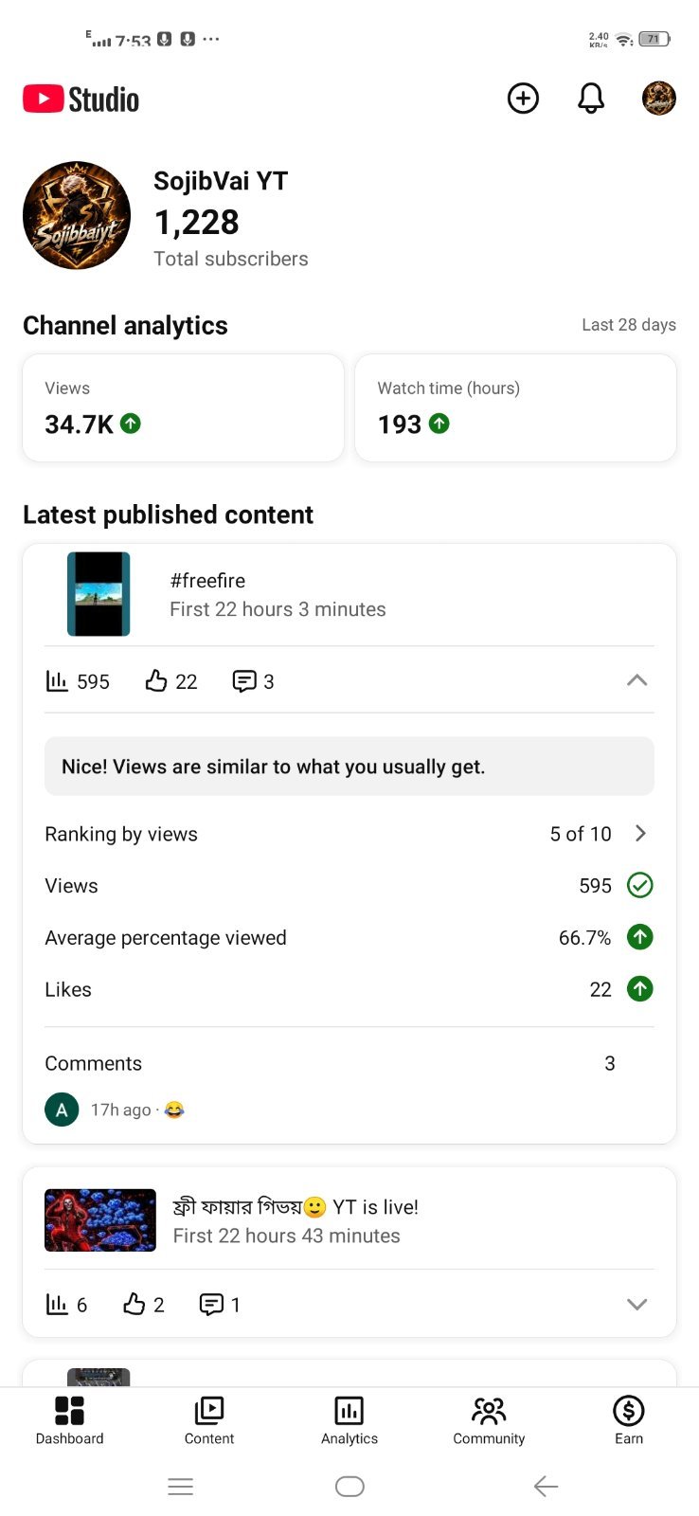Viewport: 699px width, 1516px height.
Task: Open Ranking by views chevron
Action: point(640,833)
